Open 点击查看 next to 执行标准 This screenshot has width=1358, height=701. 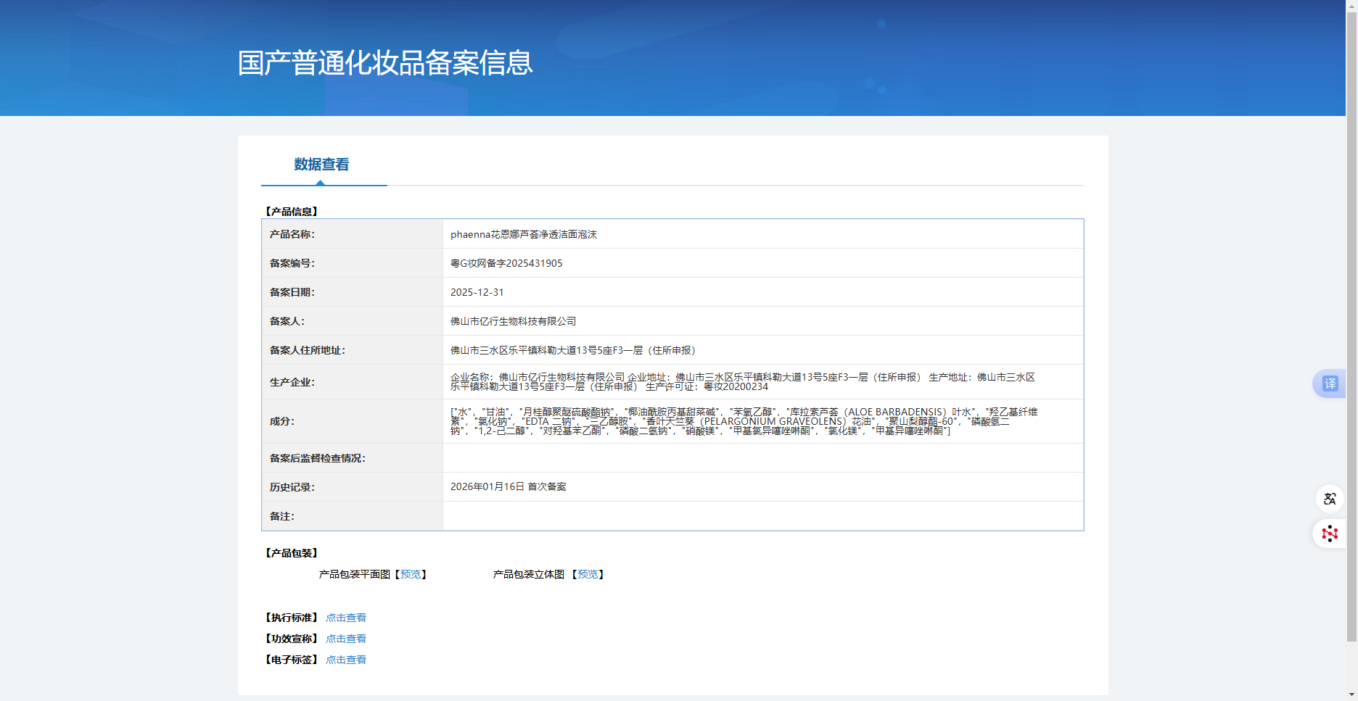(346, 618)
